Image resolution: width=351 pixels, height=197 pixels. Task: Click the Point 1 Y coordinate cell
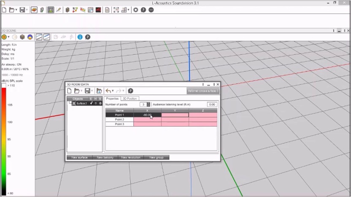click(x=175, y=115)
